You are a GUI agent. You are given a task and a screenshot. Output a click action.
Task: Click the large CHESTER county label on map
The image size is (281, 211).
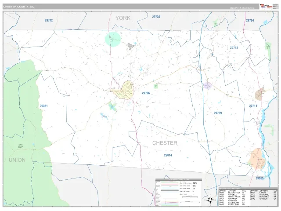tap(165, 143)
